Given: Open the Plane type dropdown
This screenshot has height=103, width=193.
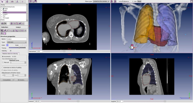Looking at the screenshot, I should click(x=101, y=1).
